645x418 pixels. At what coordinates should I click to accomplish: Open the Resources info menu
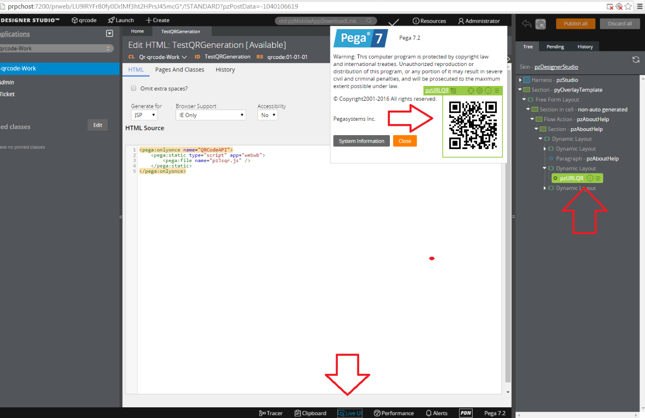(429, 21)
